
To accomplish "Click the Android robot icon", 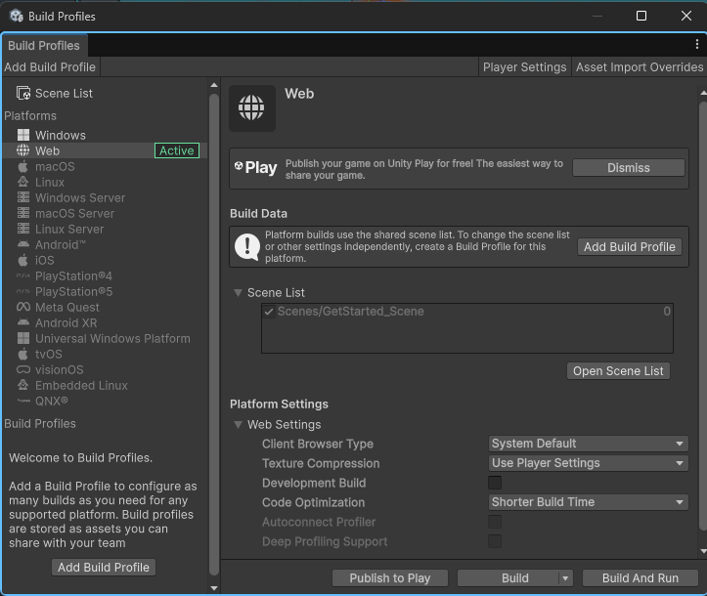I will point(23,244).
